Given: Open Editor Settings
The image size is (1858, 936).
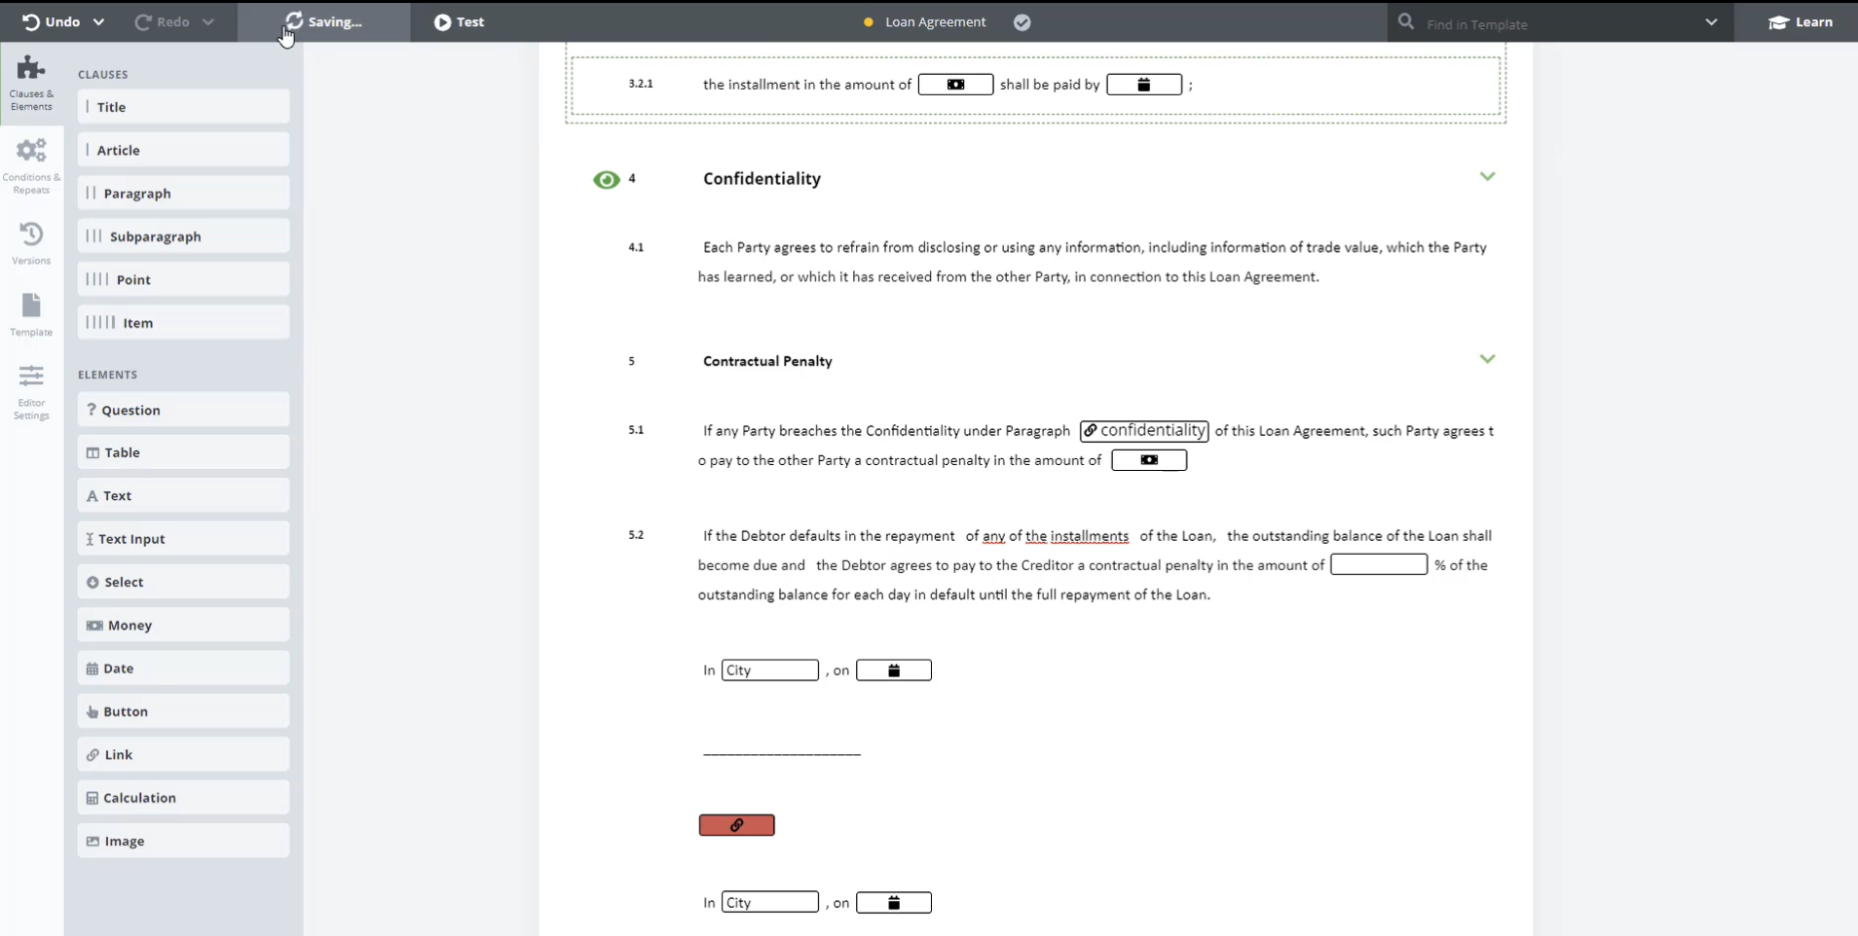Looking at the screenshot, I should coord(31,392).
